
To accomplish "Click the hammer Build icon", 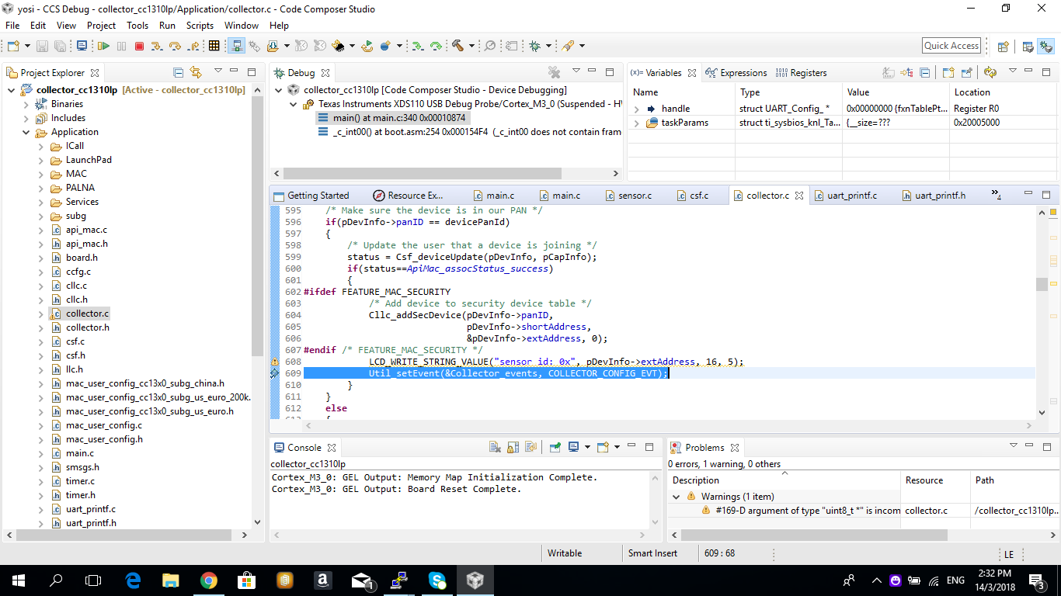I will tap(457, 47).
